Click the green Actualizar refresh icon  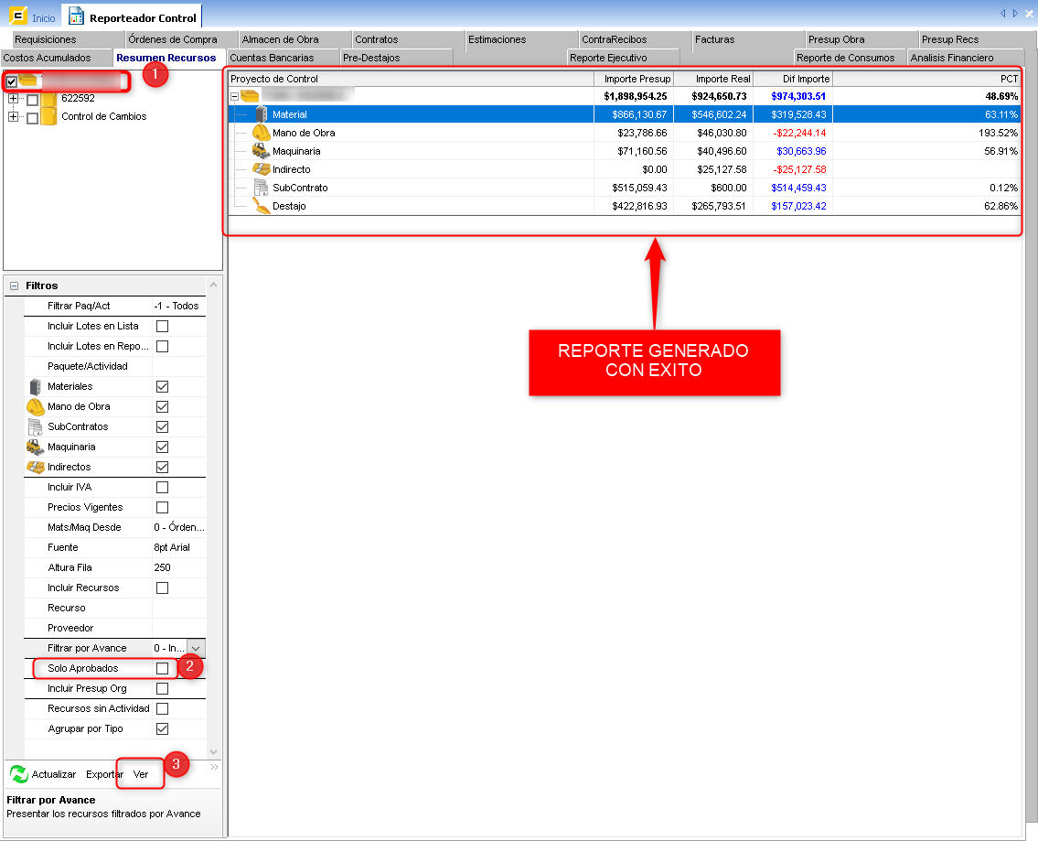pyautogui.click(x=18, y=774)
